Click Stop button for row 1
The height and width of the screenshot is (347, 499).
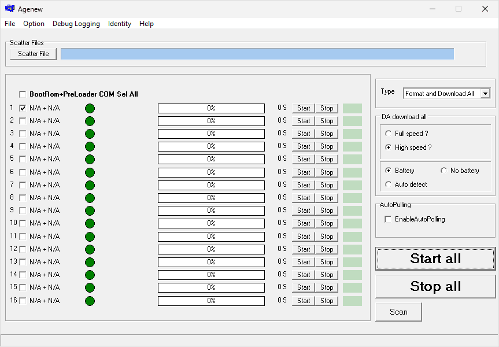[x=327, y=108]
